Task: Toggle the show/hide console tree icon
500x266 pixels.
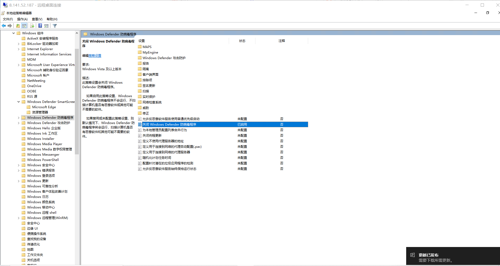Action: click(x=24, y=26)
